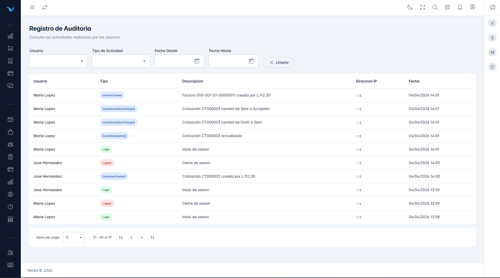
Task: Open the calendar icon in the sidebar
Action: [x=10, y=119]
